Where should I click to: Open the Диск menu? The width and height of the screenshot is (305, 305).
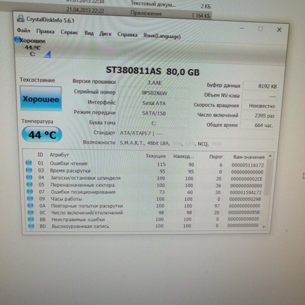pyautogui.click(x=105, y=33)
